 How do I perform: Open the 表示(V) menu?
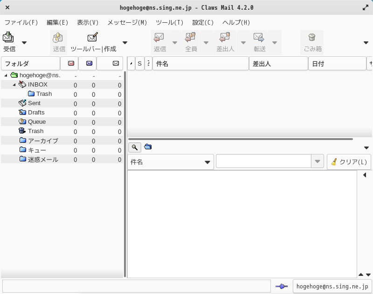pos(88,22)
